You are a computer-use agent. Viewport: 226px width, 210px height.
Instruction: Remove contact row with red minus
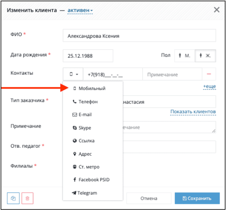pyautogui.click(x=209, y=74)
